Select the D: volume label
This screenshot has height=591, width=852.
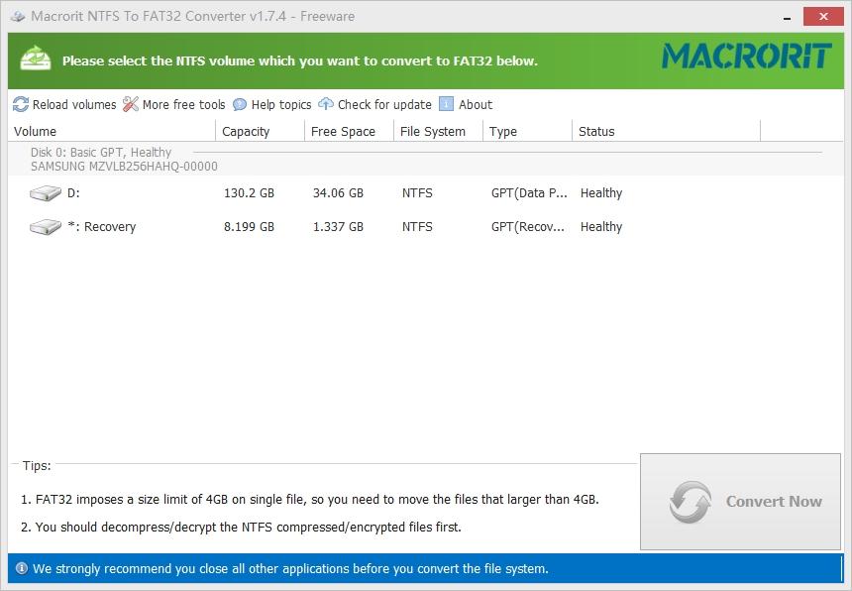[73, 193]
